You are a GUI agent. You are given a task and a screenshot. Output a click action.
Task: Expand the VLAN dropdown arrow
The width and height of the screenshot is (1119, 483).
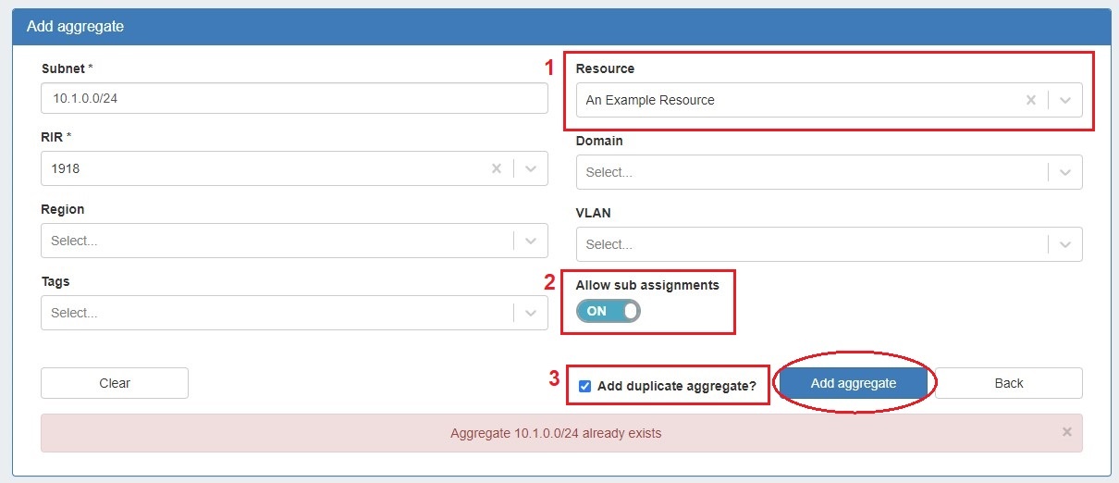tap(1065, 244)
